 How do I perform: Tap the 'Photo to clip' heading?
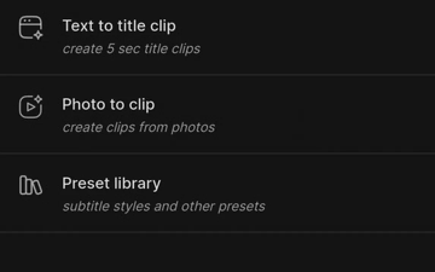tap(108, 104)
